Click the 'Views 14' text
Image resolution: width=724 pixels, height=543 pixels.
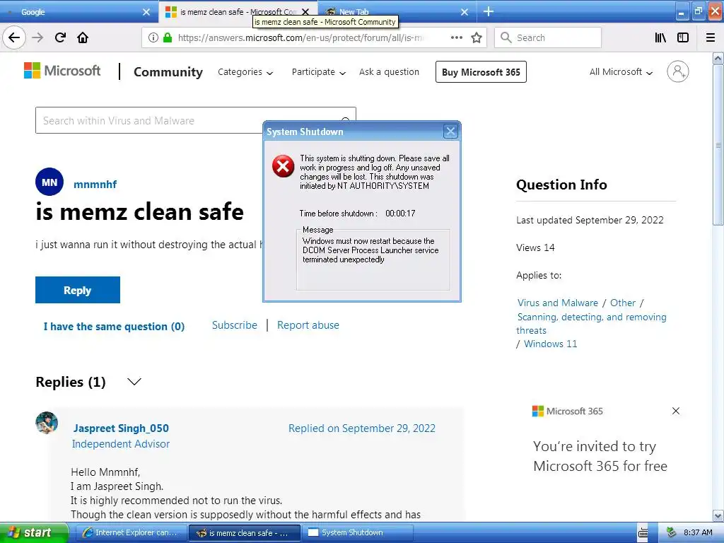[536, 247]
